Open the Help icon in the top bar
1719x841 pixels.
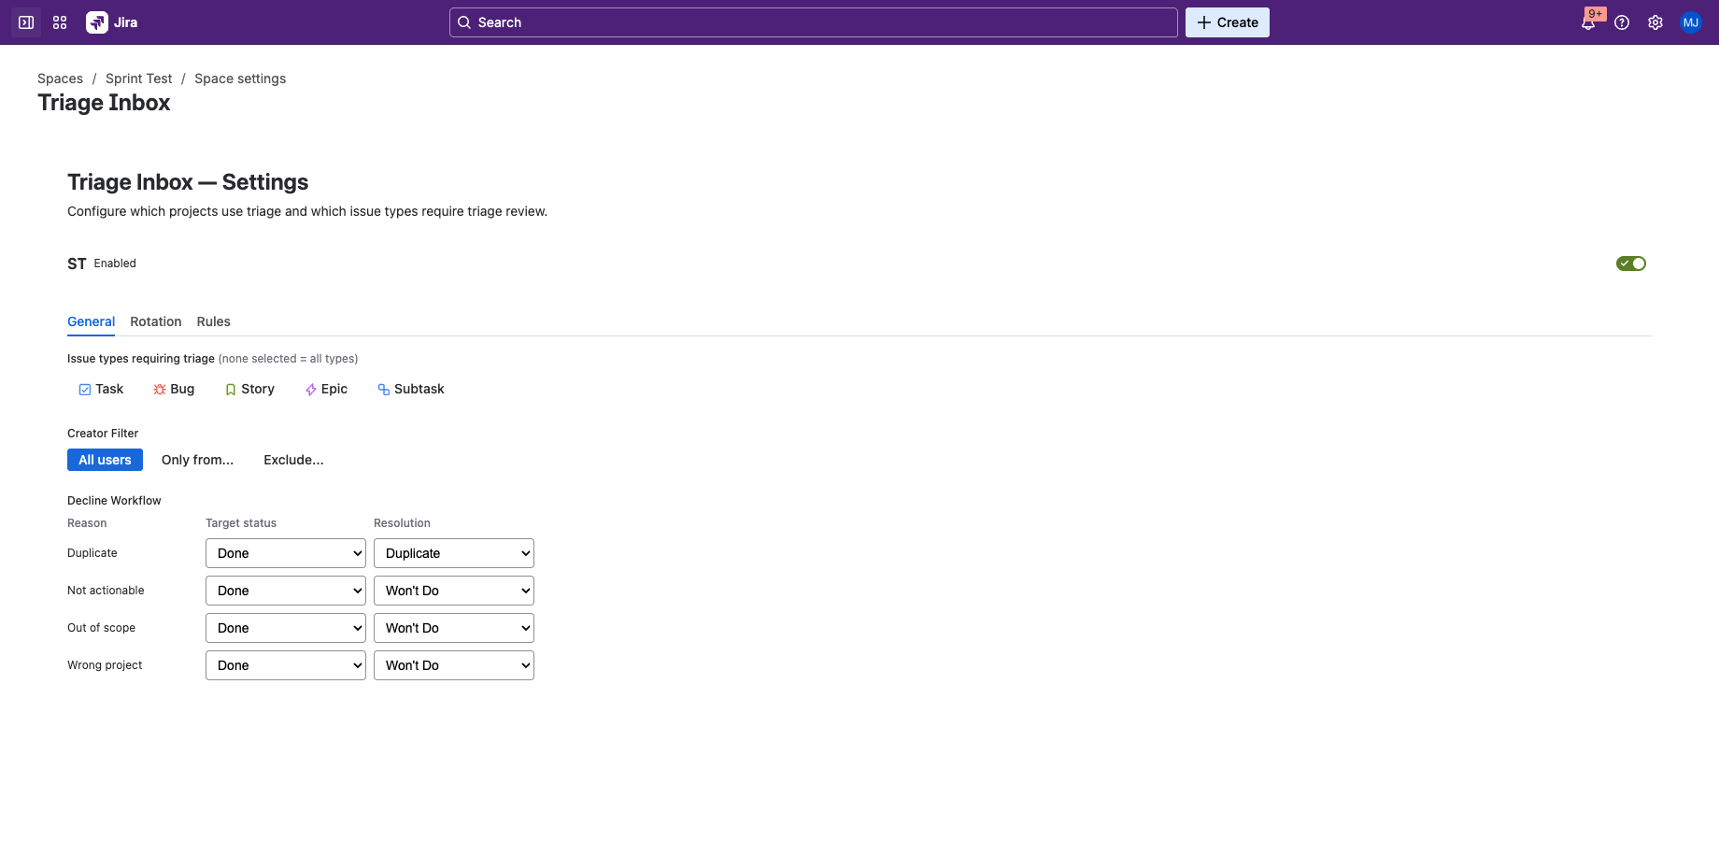click(1623, 21)
